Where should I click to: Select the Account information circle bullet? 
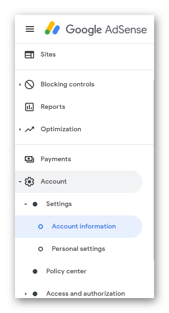pyautogui.click(x=41, y=227)
